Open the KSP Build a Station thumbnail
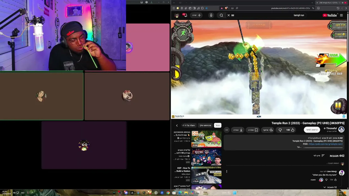Image resolution: width=349 pixels, height=196 pixels. [x=206, y=175]
